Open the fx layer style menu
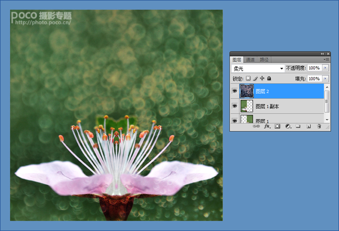Screen dimensions: 339x231 [x=267, y=126]
